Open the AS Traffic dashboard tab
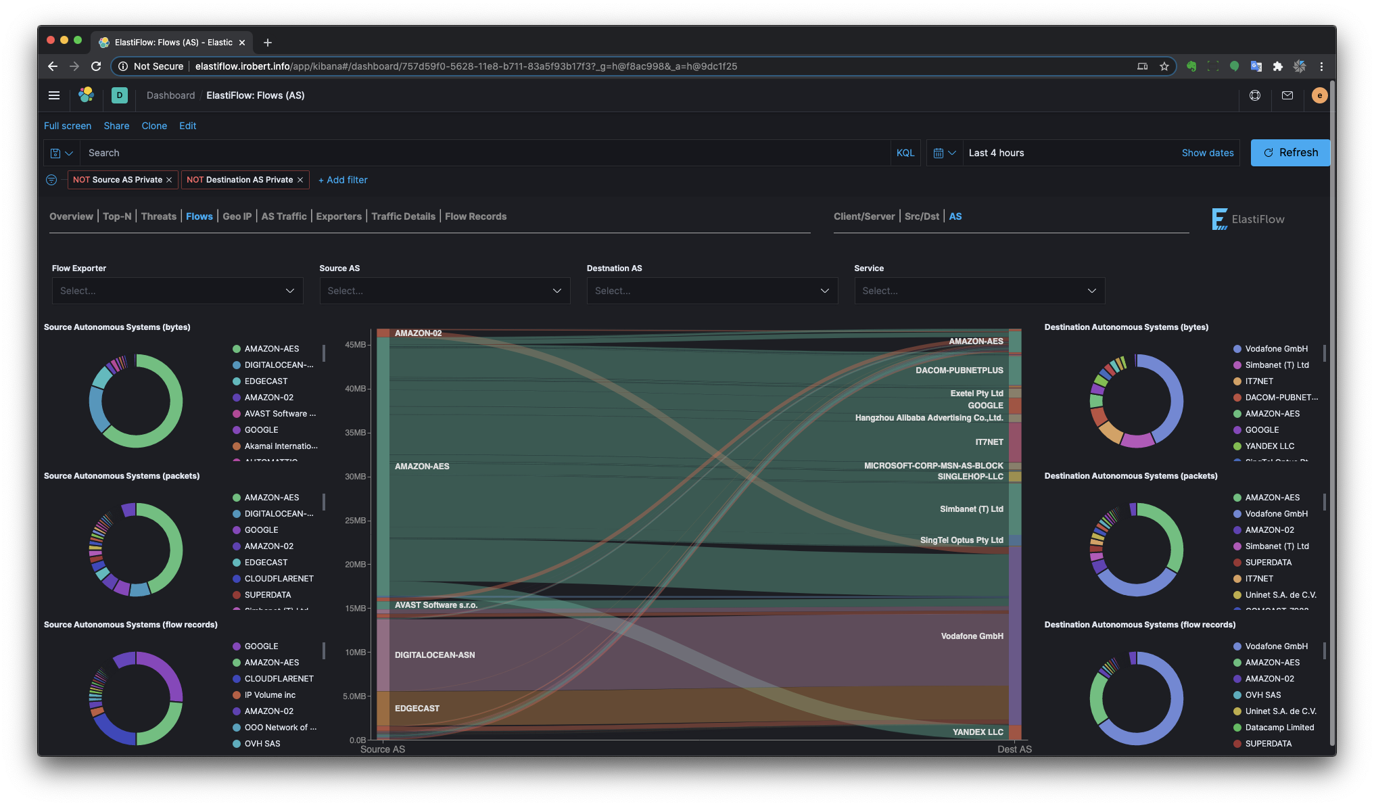Viewport: 1374px width, 806px height. 284,216
